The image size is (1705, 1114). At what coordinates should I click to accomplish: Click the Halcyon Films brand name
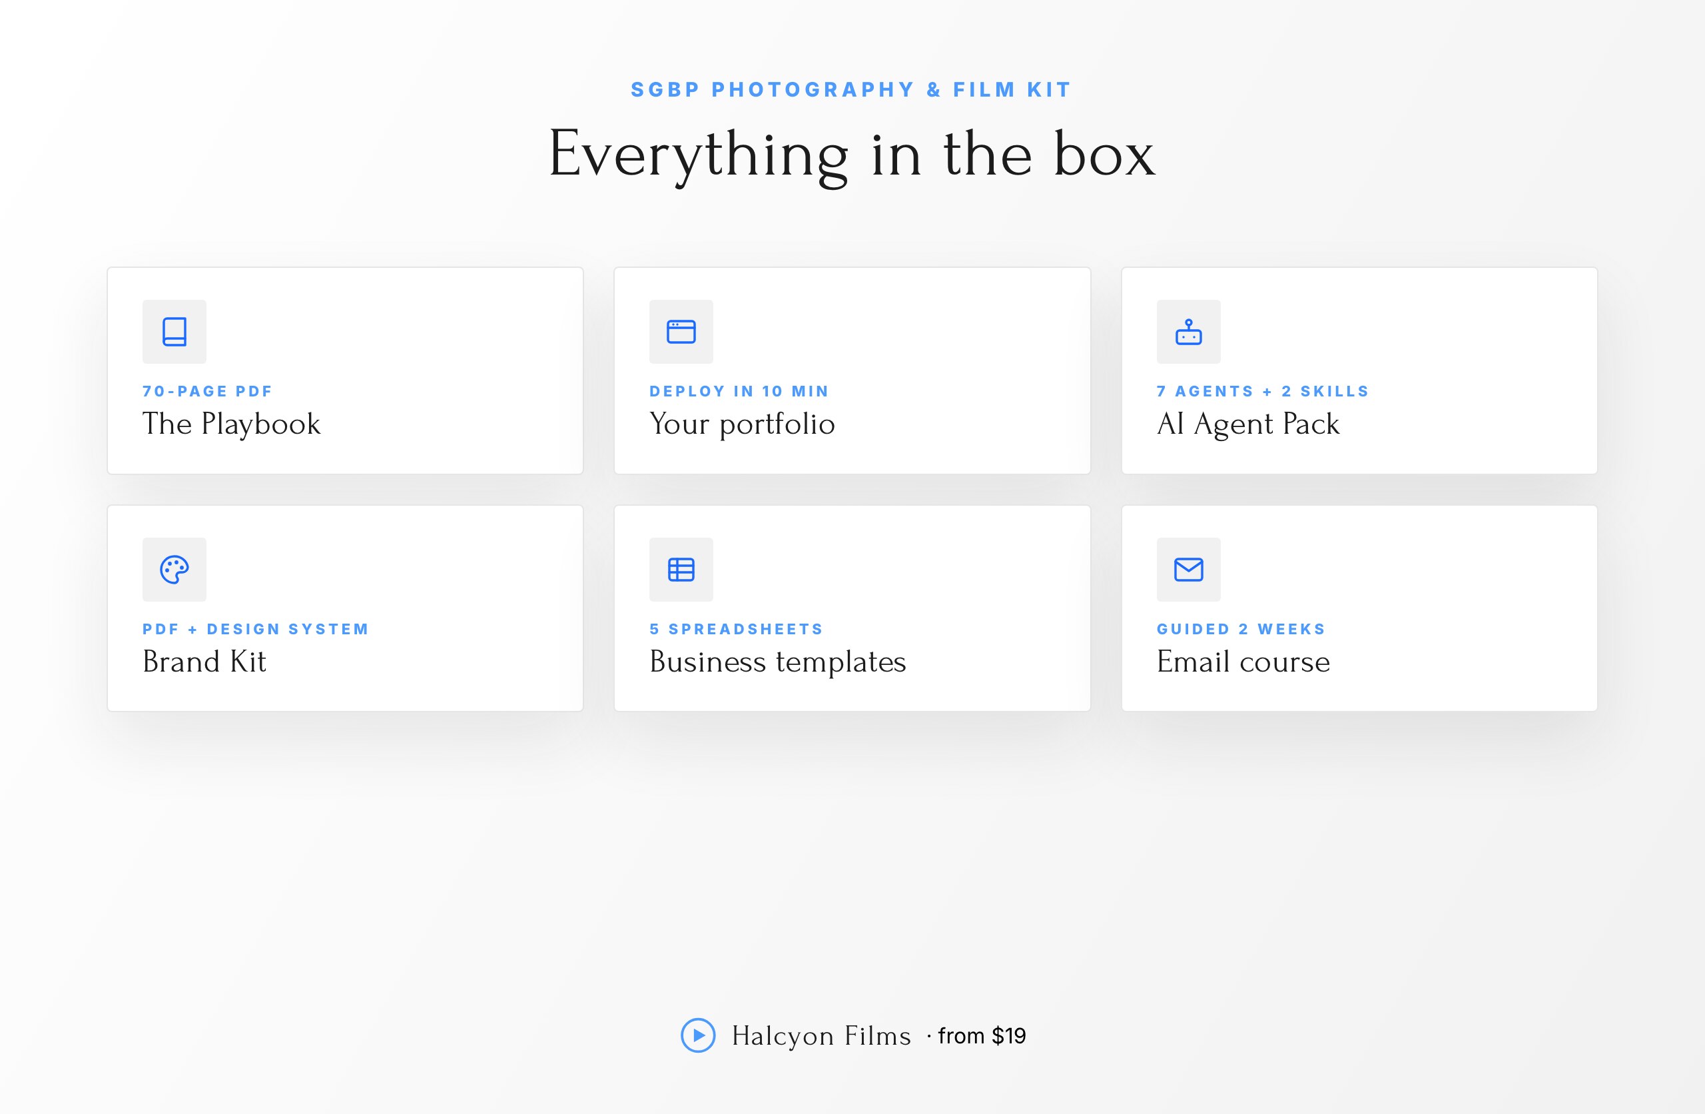point(822,1036)
